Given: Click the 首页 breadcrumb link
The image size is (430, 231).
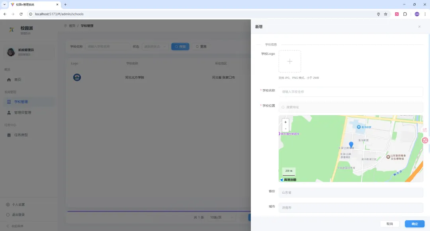Looking at the screenshot, I should [72, 26].
